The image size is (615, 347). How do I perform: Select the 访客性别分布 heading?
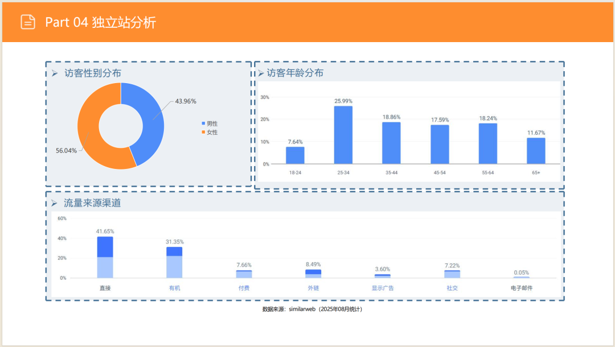tap(93, 73)
